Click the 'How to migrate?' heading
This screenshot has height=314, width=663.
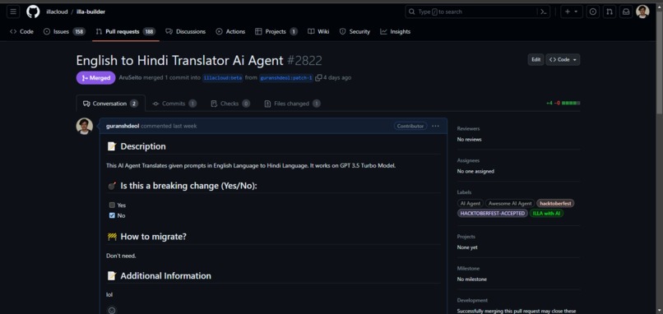click(x=146, y=237)
